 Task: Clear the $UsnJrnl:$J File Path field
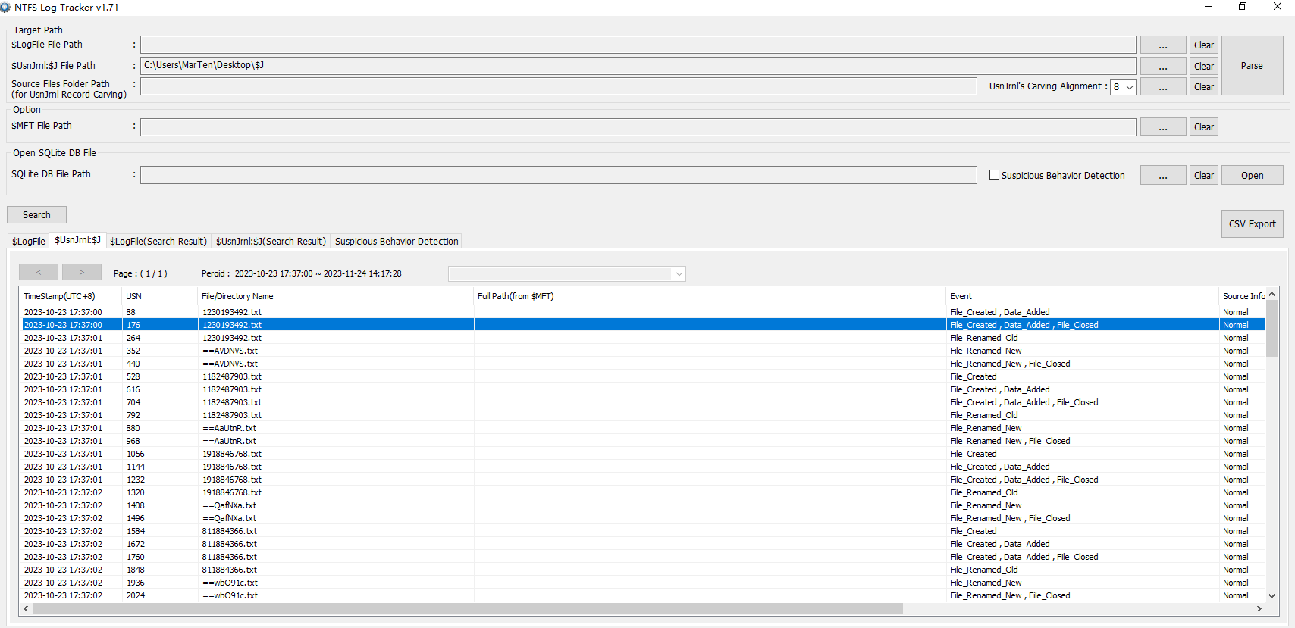pos(1204,67)
